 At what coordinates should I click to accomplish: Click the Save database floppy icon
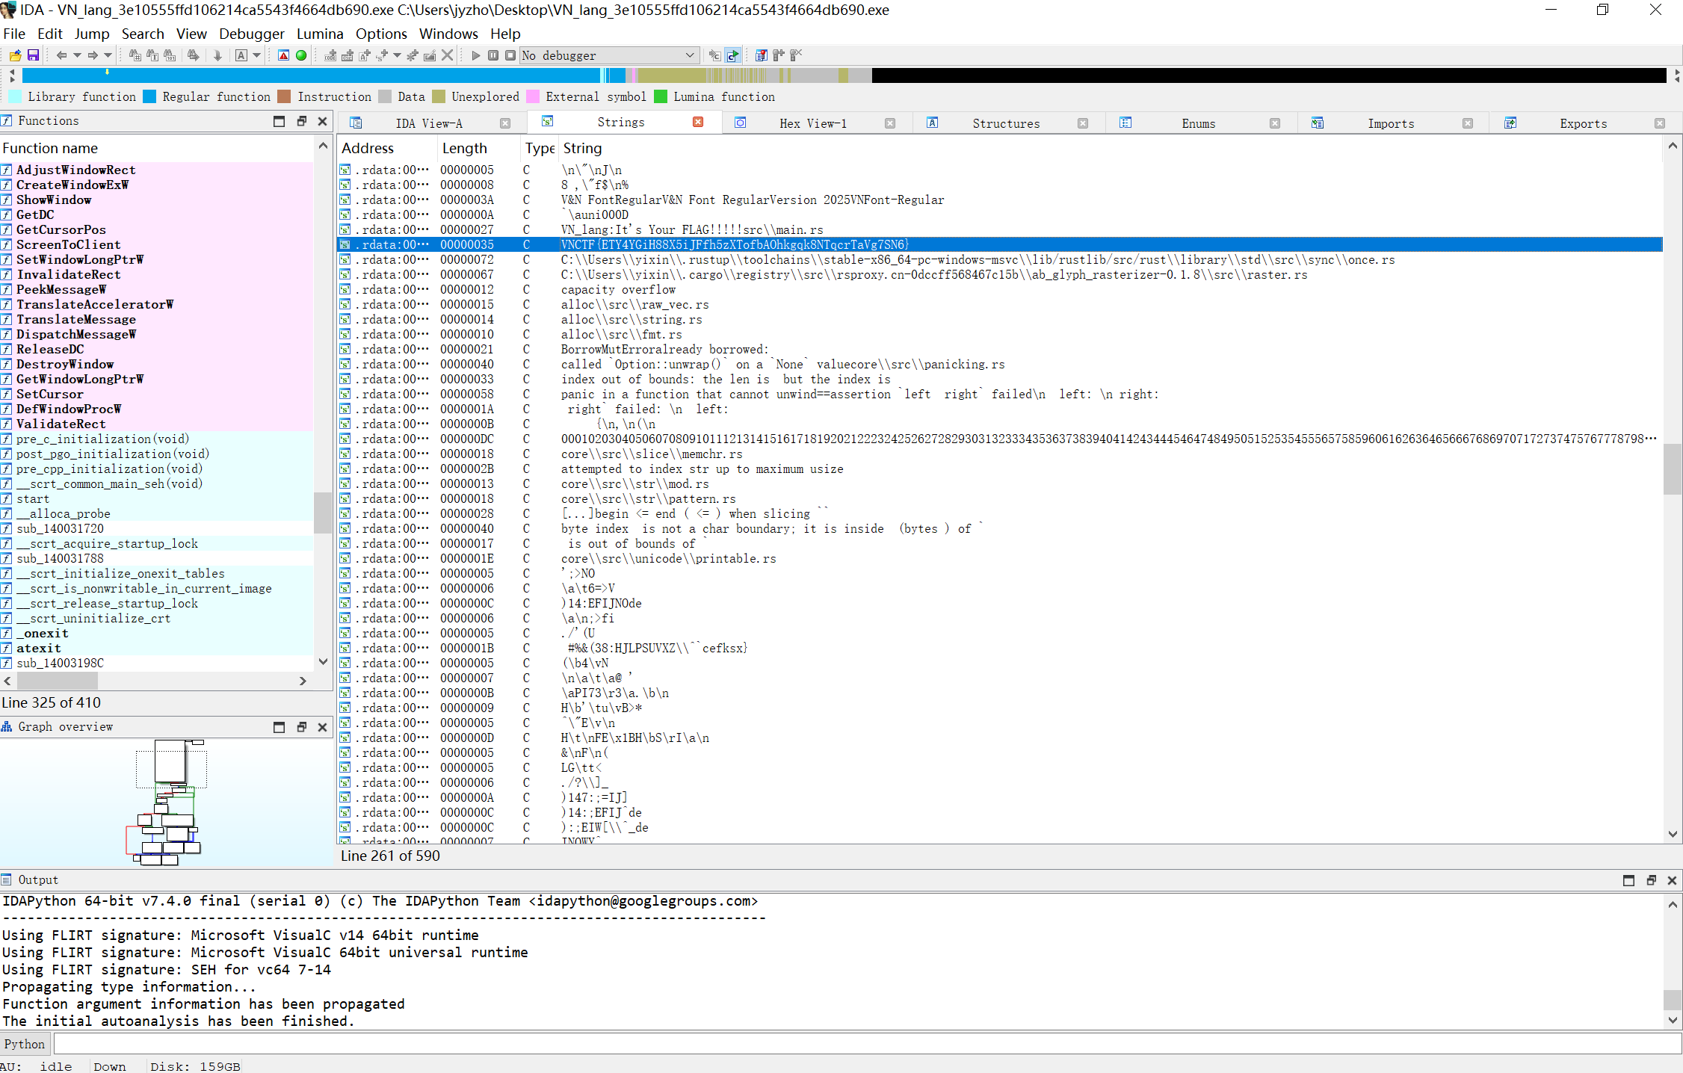tap(33, 55)
